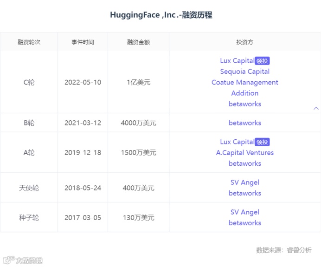
Task: Click the 领投 badge in C轮 row
Action: tap(262, 61)
